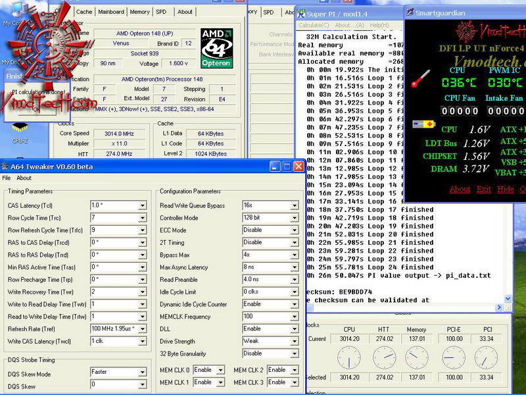This screenshot has height=395, width=526.
Task: Open the MEM CLK 0 enable dropdown
Action: 220,370
